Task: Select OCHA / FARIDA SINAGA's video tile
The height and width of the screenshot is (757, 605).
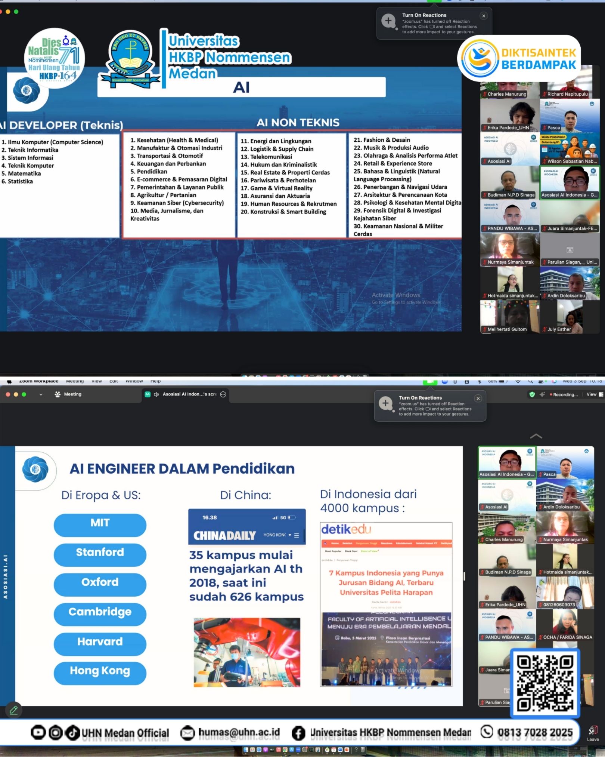Action: coord(565,625)
